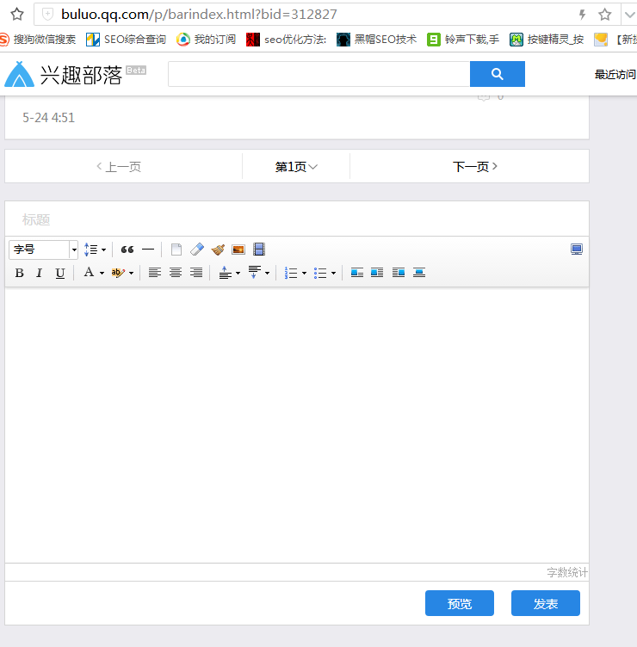The width and height of the screenshot is (637, 647).
Task: Favorite this page with the right star icon
Action: [x=605, y=15]
